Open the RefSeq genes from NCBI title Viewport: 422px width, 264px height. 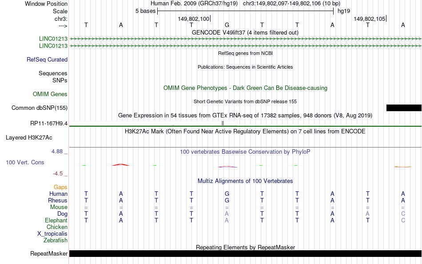(245, 54)
